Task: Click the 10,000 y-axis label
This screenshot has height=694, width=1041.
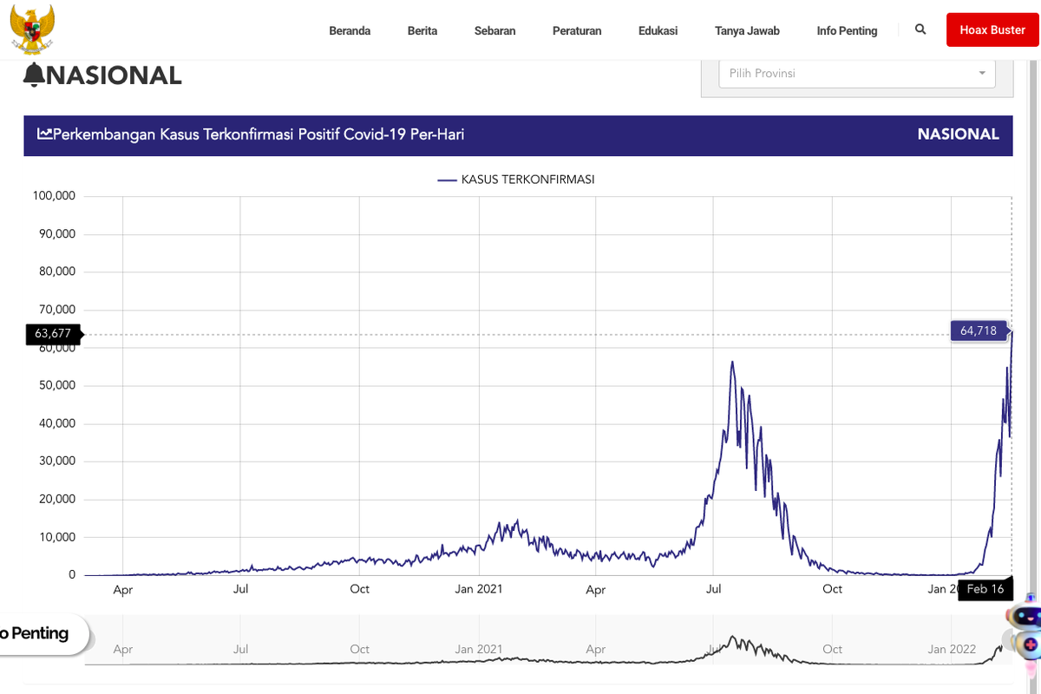Action: tap(57, 537)
